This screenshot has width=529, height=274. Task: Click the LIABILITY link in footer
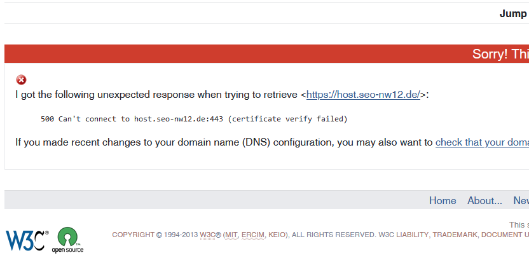tap(413, 235)
